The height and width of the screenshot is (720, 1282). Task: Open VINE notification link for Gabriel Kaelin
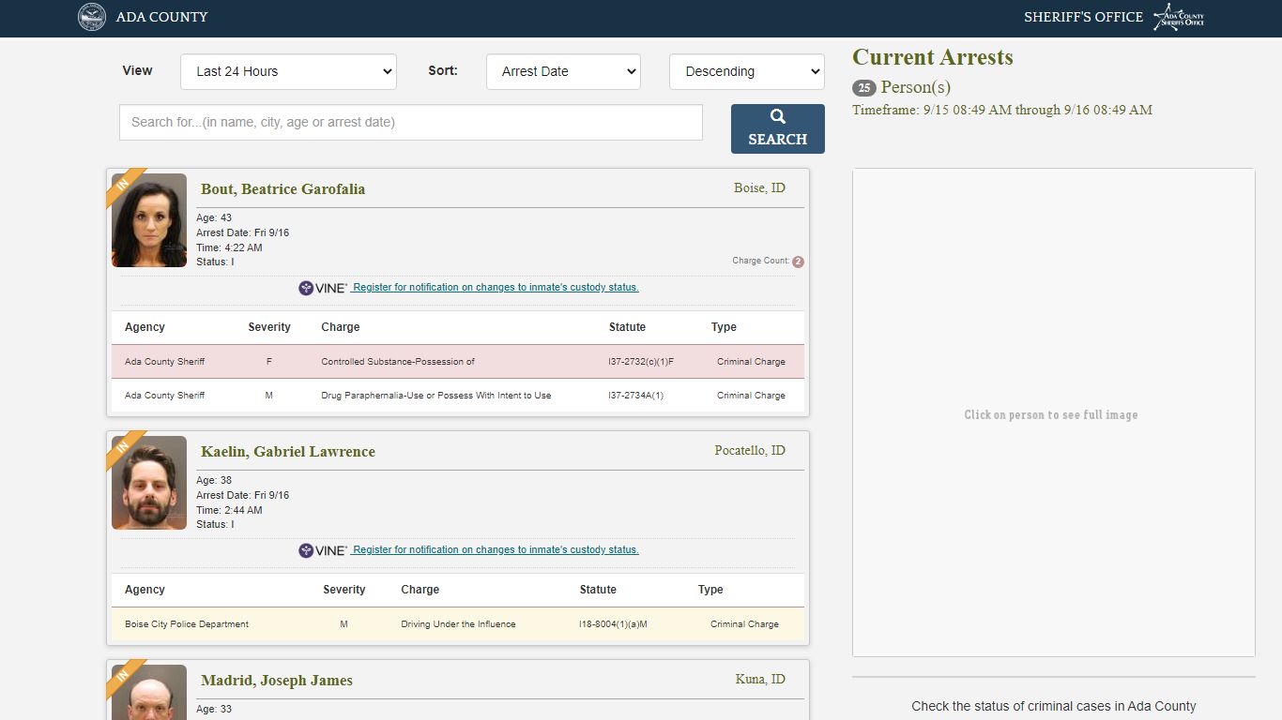click(x=495, y=550)
